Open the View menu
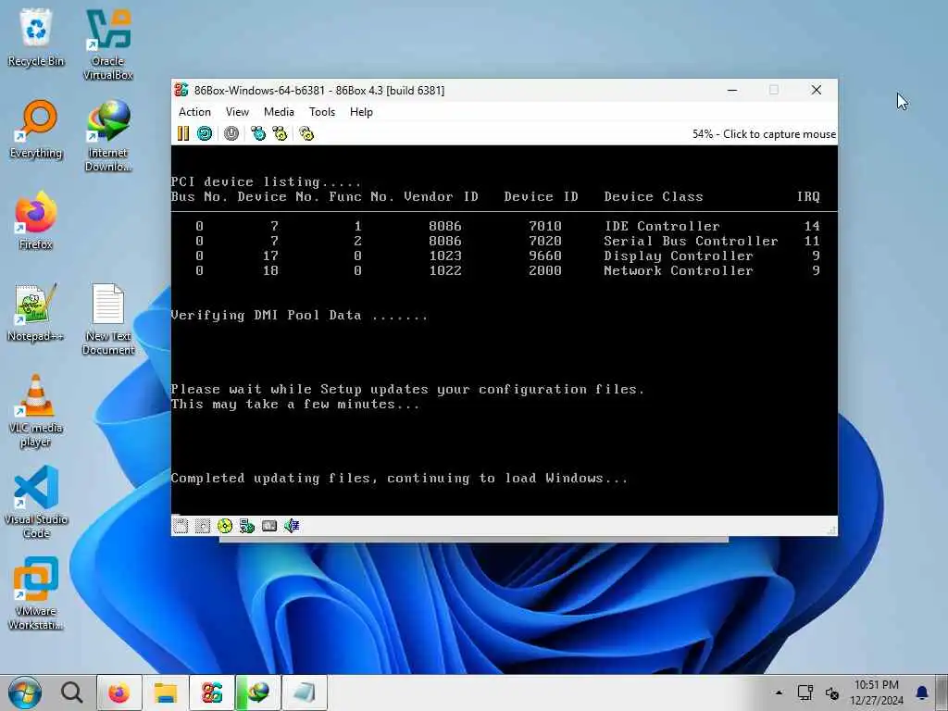Image resolution: width=948 pixels, height=711 pixels. 237,112
